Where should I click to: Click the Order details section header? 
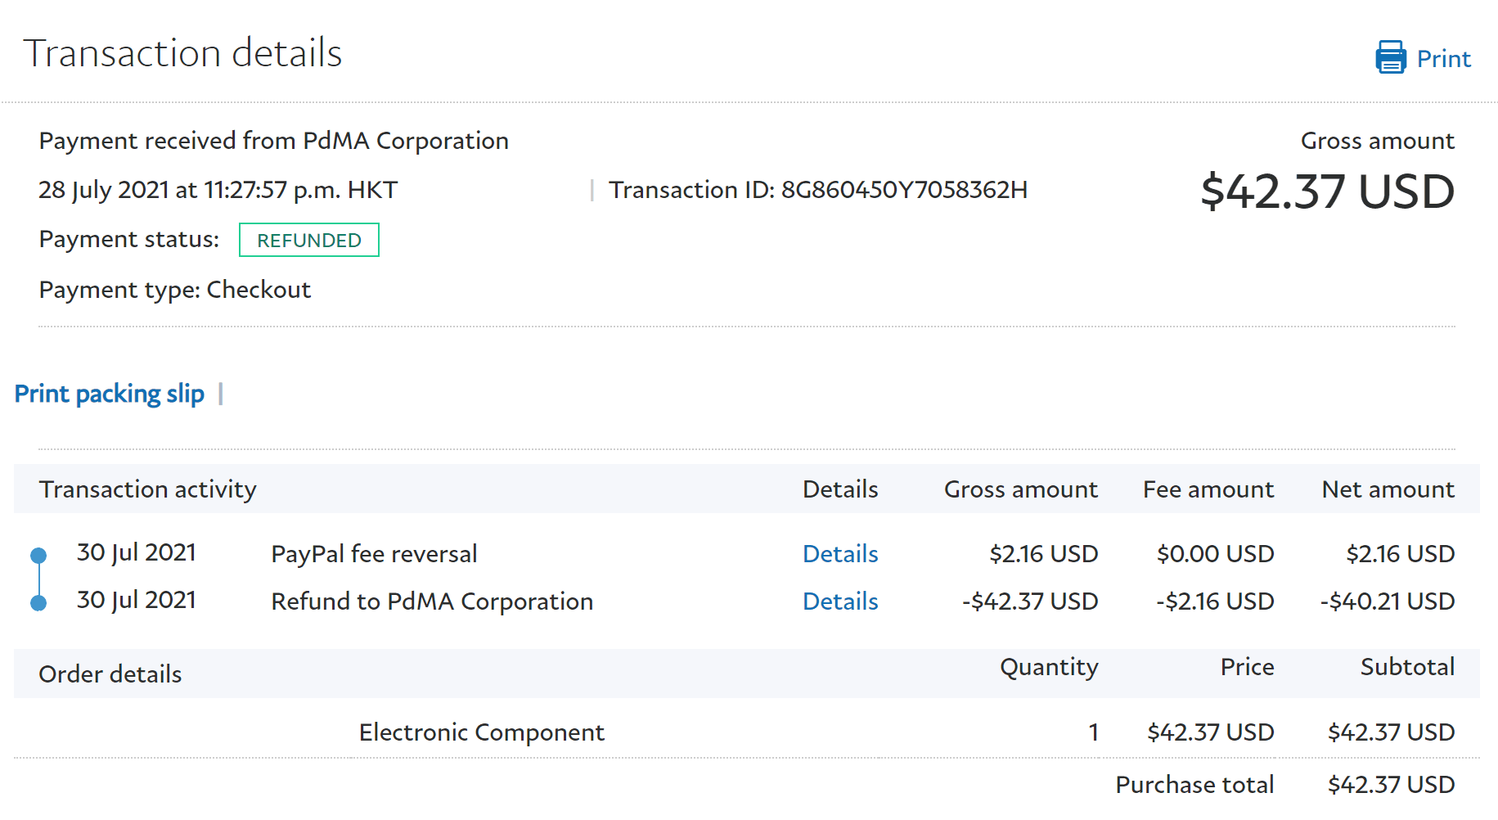[x=110, y=674]
